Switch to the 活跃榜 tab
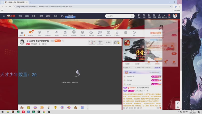This screenshot has width=202, height=114. click(137, 64)
